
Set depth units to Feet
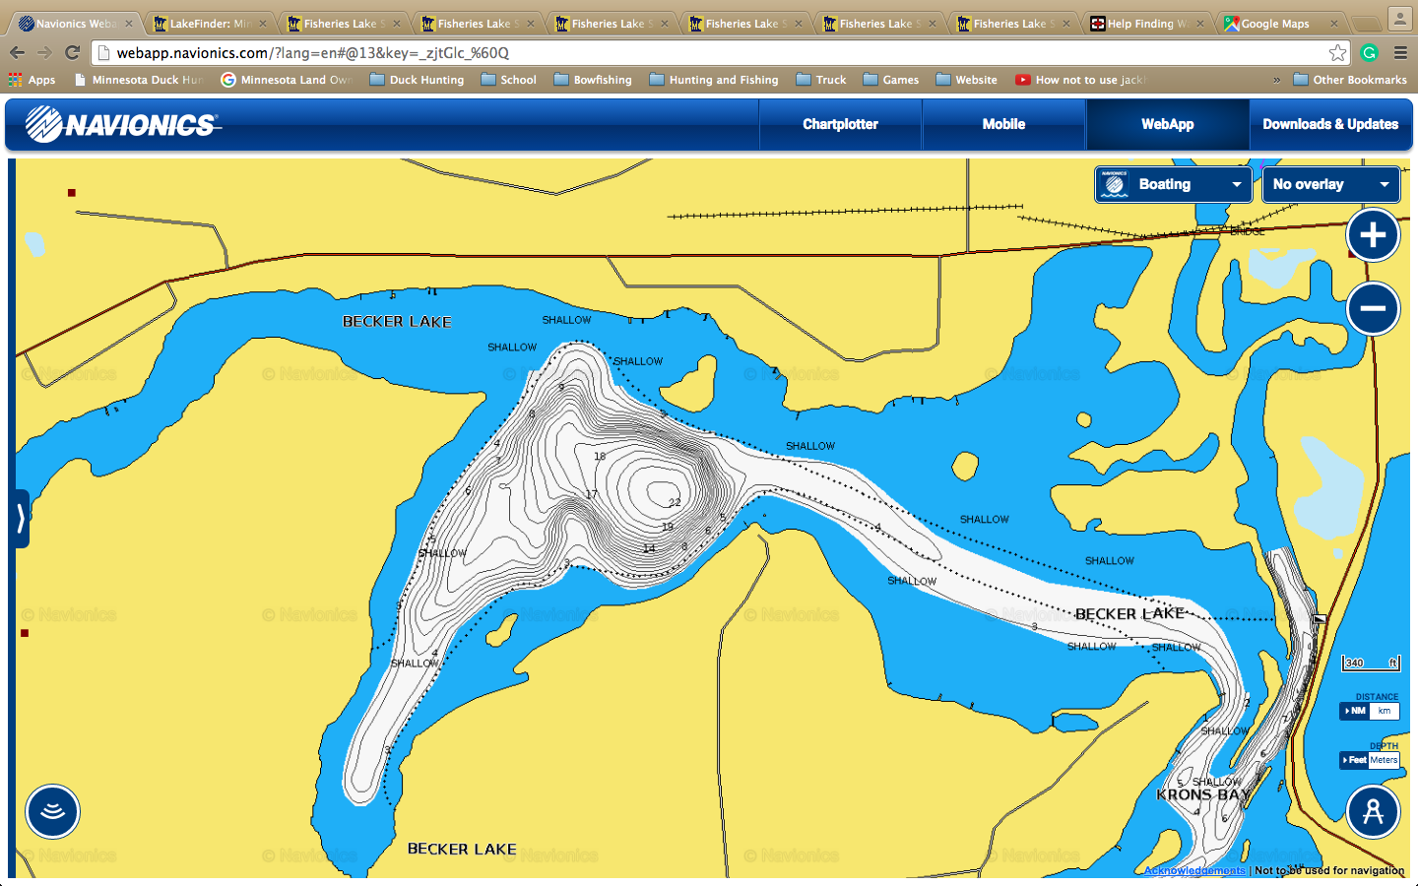tap(1355, 760)
